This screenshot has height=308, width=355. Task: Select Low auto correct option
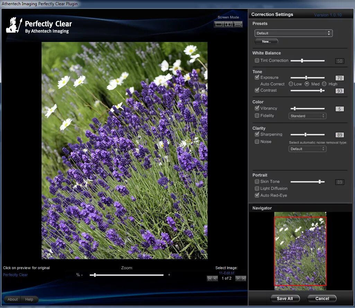[x=291, y=84]
